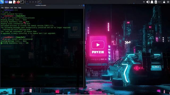Close the terminal window with blue button
Viewport: 170px width, 95px height.
83,5
